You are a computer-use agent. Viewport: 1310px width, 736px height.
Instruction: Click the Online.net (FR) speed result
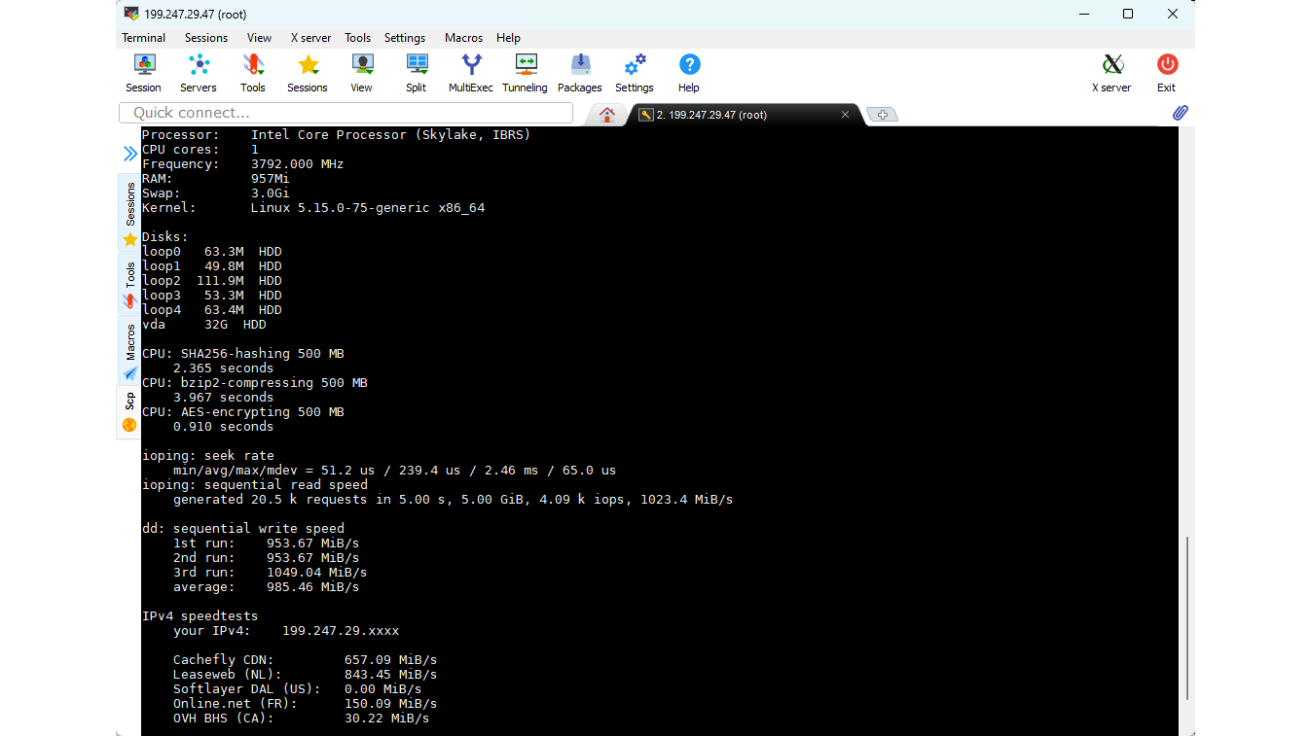tap(306, 704)
